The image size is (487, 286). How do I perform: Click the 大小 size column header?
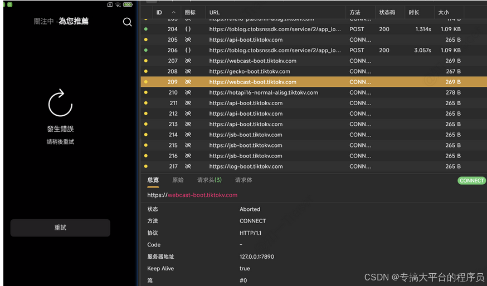(x=443, y=12)
